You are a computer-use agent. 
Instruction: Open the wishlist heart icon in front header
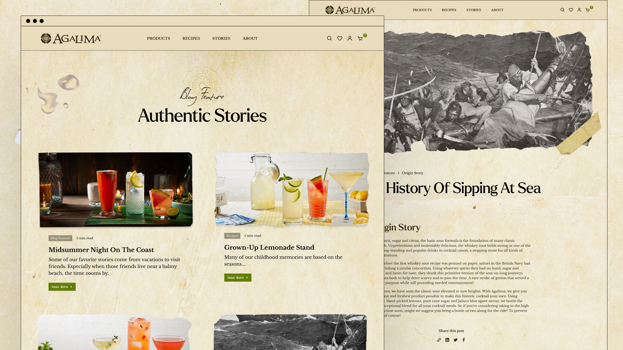[x=340, y=38]
